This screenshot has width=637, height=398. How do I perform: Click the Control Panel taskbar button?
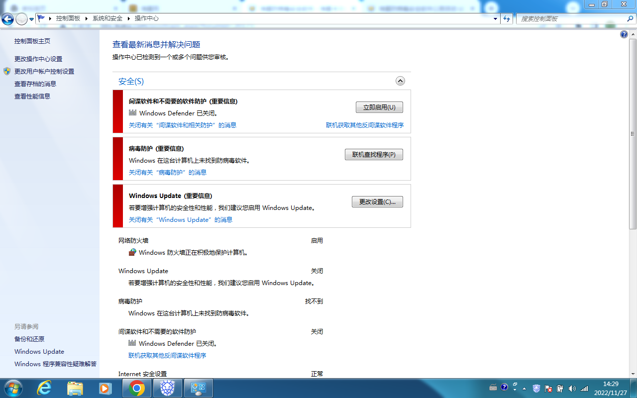pyautogui.click(x=199, y=388)
